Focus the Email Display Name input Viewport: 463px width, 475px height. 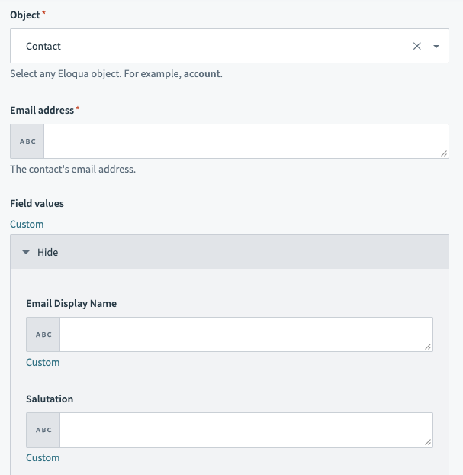[x=244, y=334]
